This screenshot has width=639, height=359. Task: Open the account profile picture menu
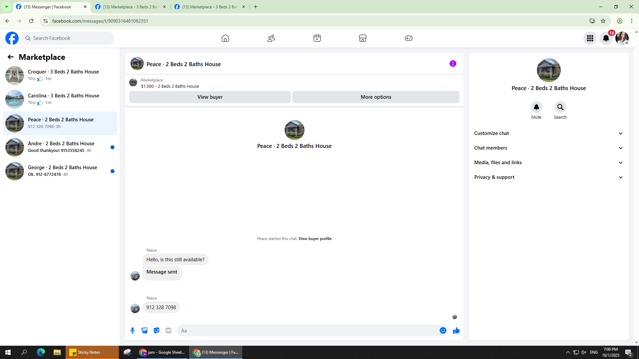622,38
